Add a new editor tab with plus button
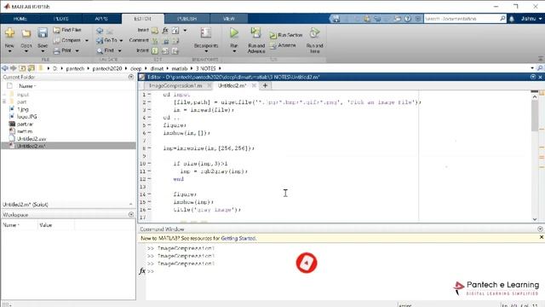 coord(265,85)
